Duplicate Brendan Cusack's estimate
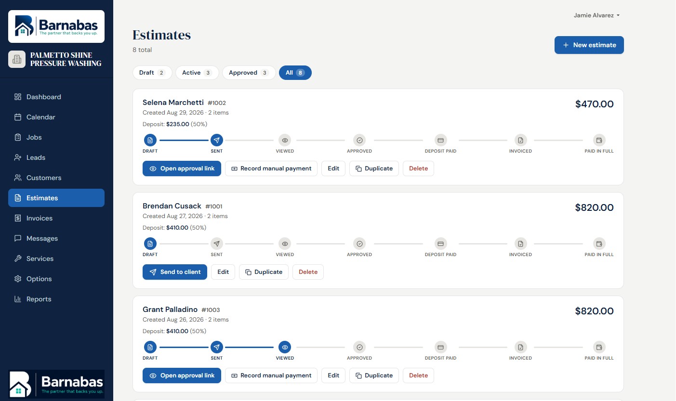 click(x=264, y=272)
